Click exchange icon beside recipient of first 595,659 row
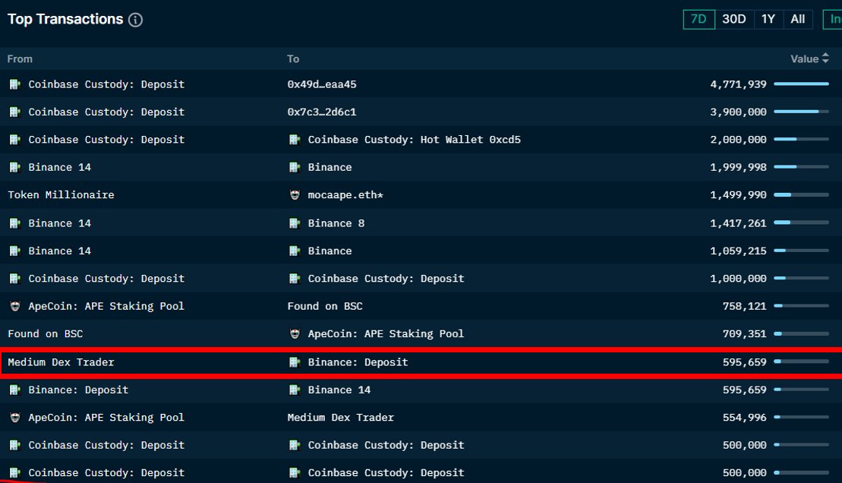Screen dimensions: 842x483 295,362
